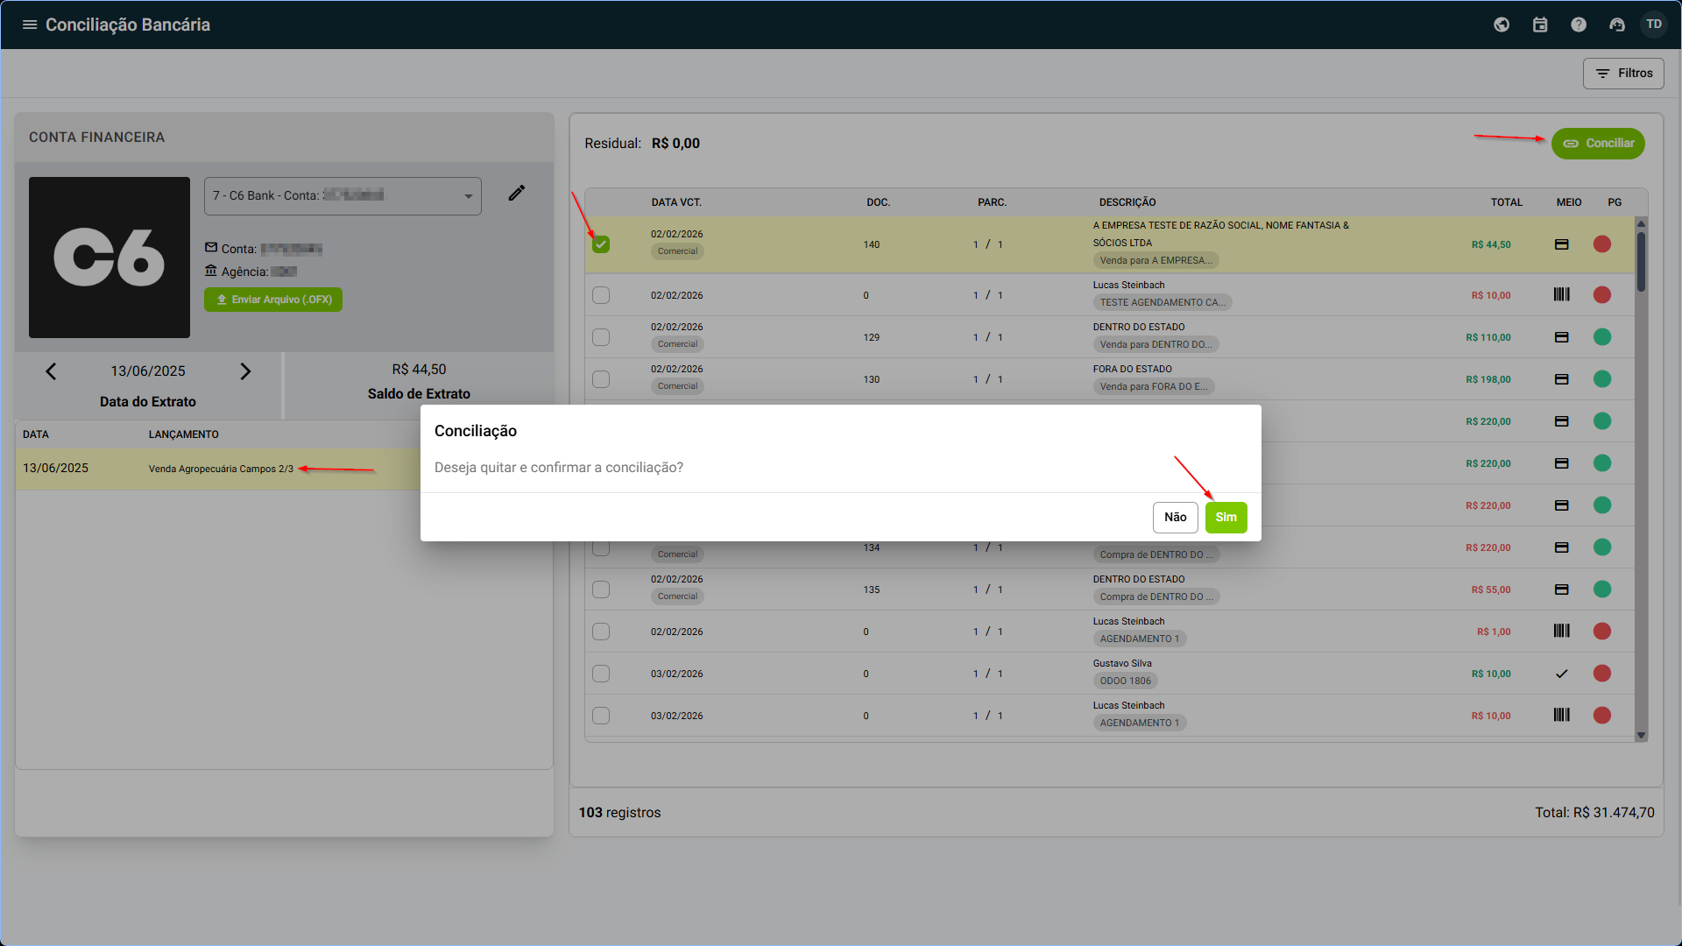Check the doc 129 DENTRO DO ESTADO row

pyautogui.click(x=601, y=337)
